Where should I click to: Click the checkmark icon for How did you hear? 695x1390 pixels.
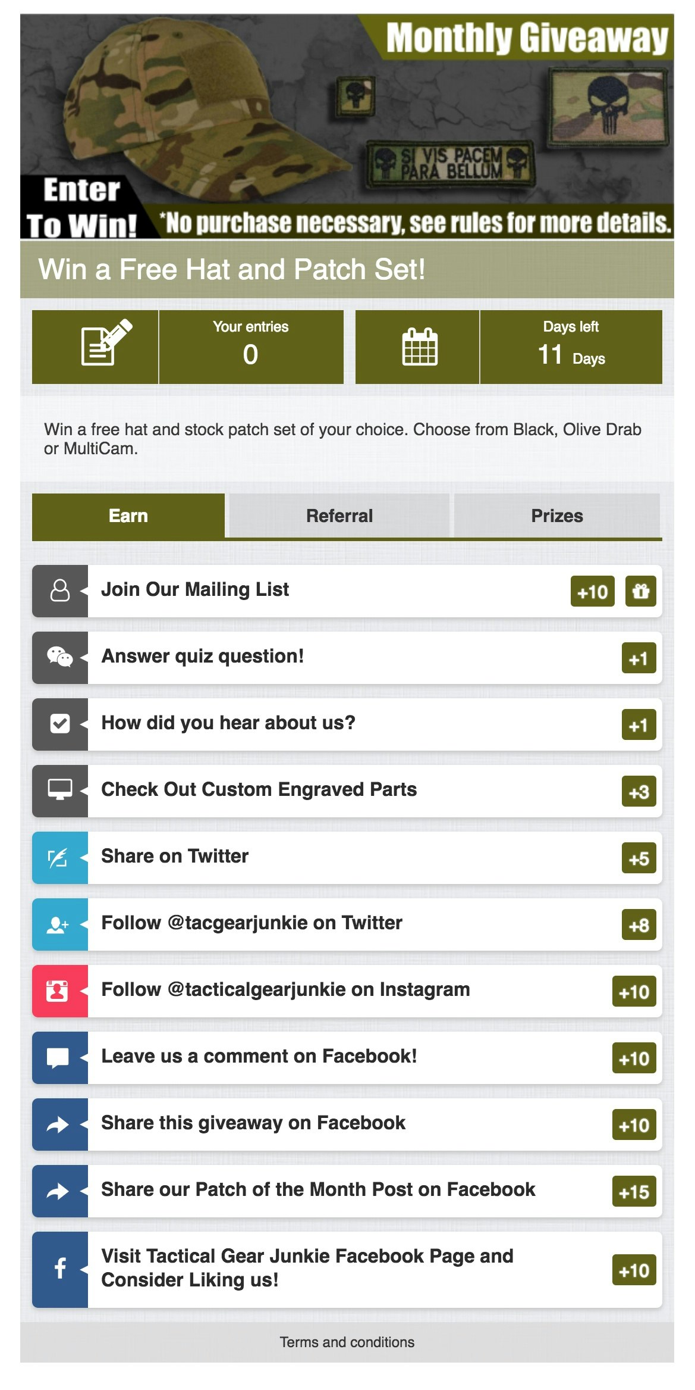coord(60,724)
